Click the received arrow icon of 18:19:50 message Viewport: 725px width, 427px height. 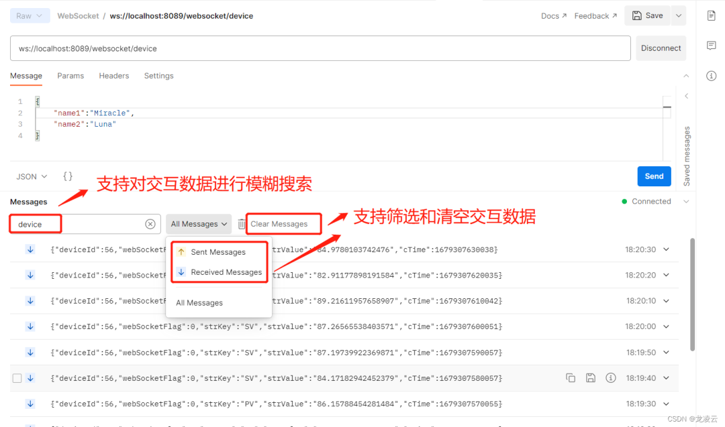point(30,352)
